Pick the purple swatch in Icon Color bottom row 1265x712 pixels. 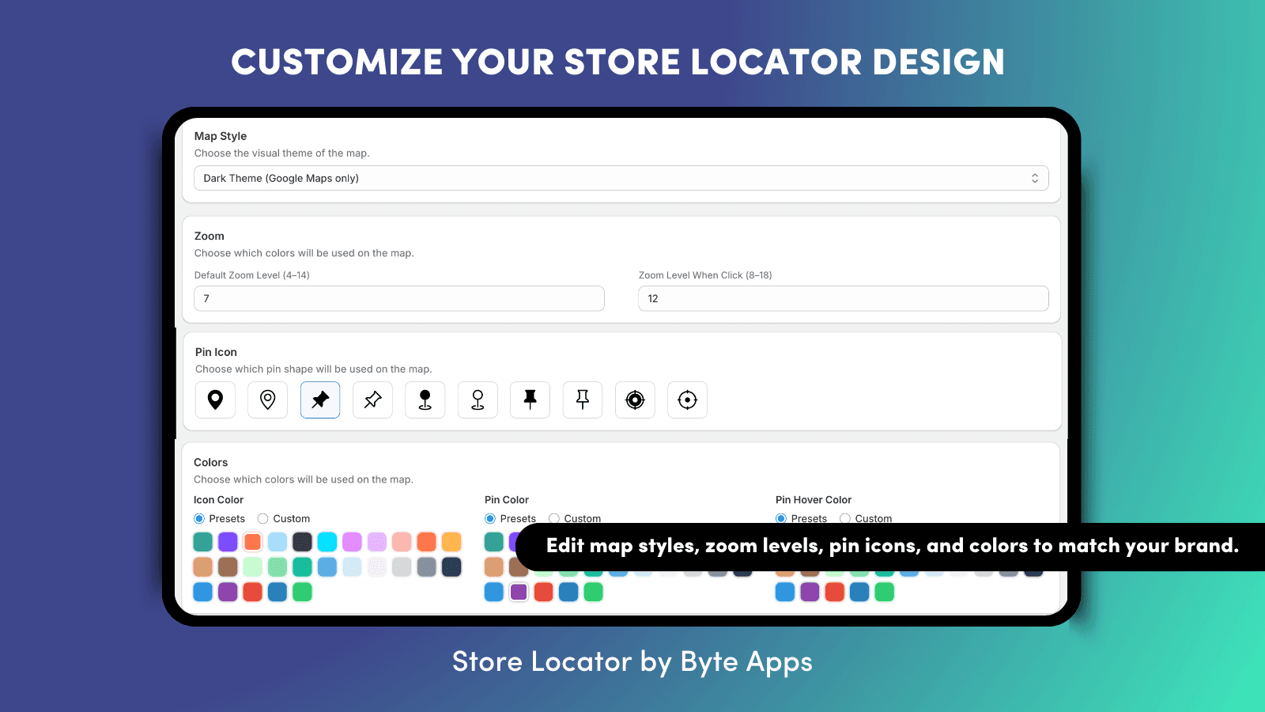[x=228, y=592]
